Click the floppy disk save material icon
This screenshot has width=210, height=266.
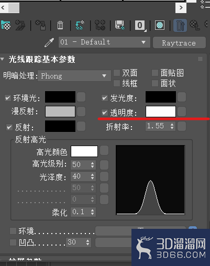point(120,25)
